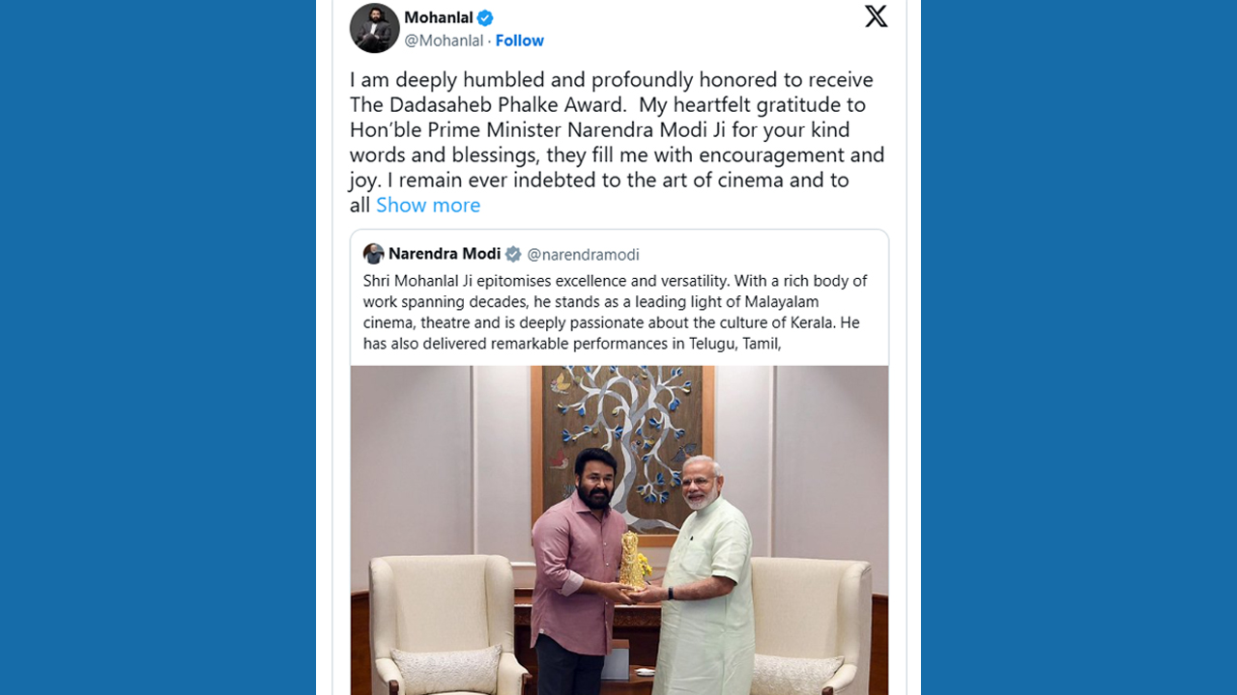
Task: Open the Narendra Modi name in quoted tweet
Action: click(445, 254)
